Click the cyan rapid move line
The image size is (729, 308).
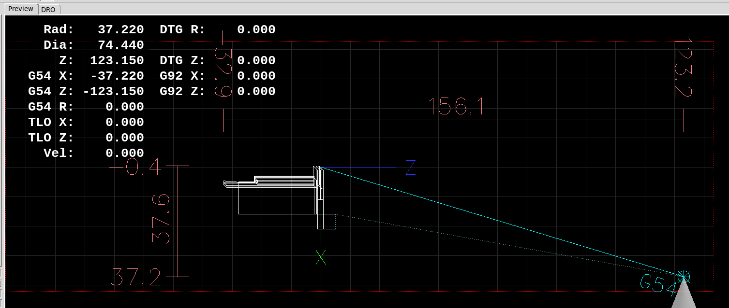coord(502,222)
